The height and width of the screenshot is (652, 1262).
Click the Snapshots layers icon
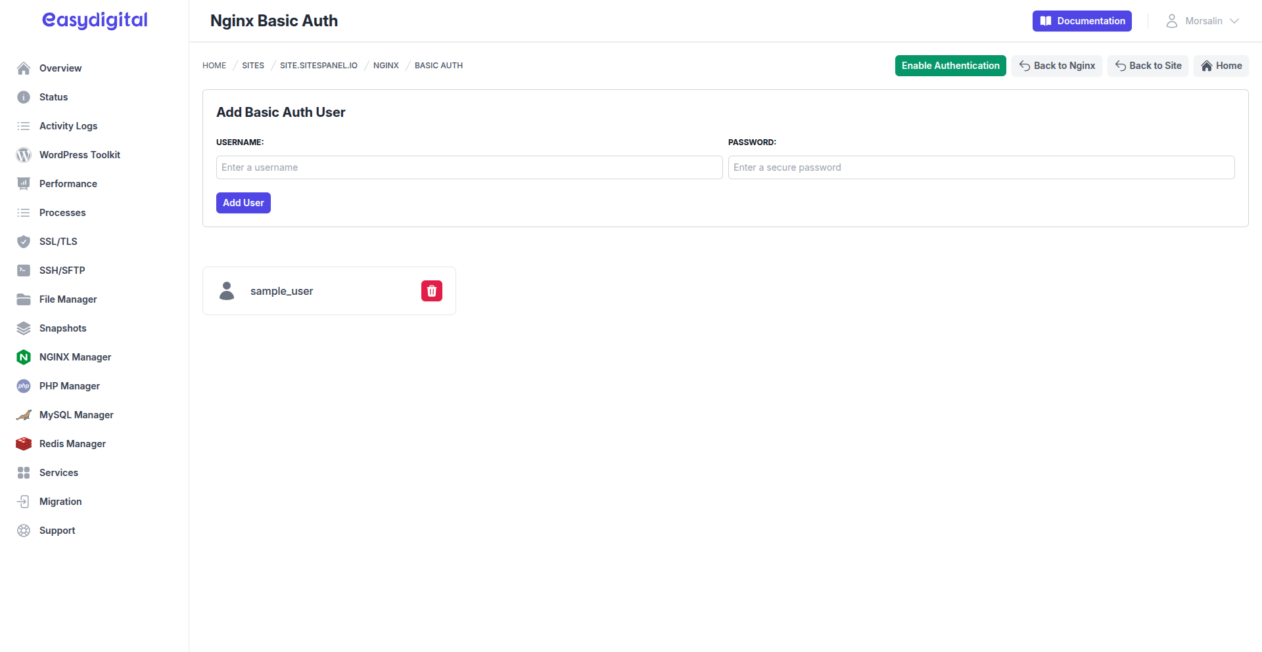(x=24, y=328)
